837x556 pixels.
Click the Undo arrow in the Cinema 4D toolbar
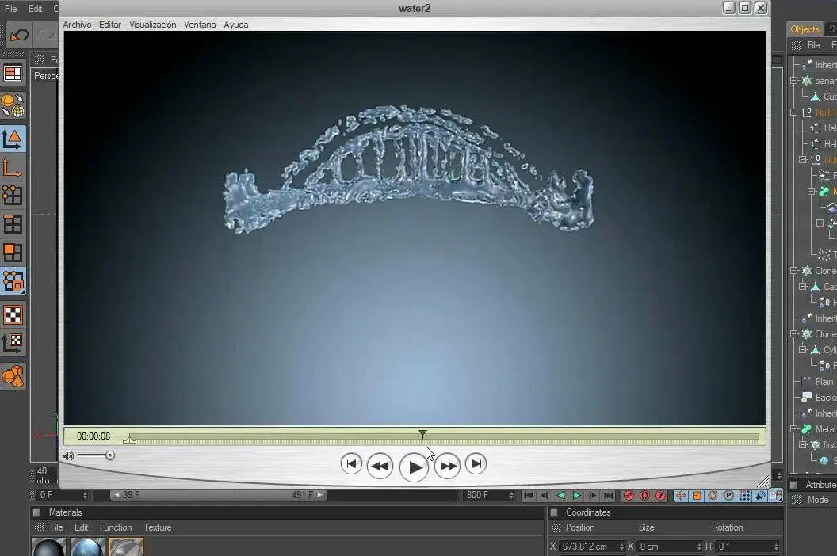click(19, 36)
